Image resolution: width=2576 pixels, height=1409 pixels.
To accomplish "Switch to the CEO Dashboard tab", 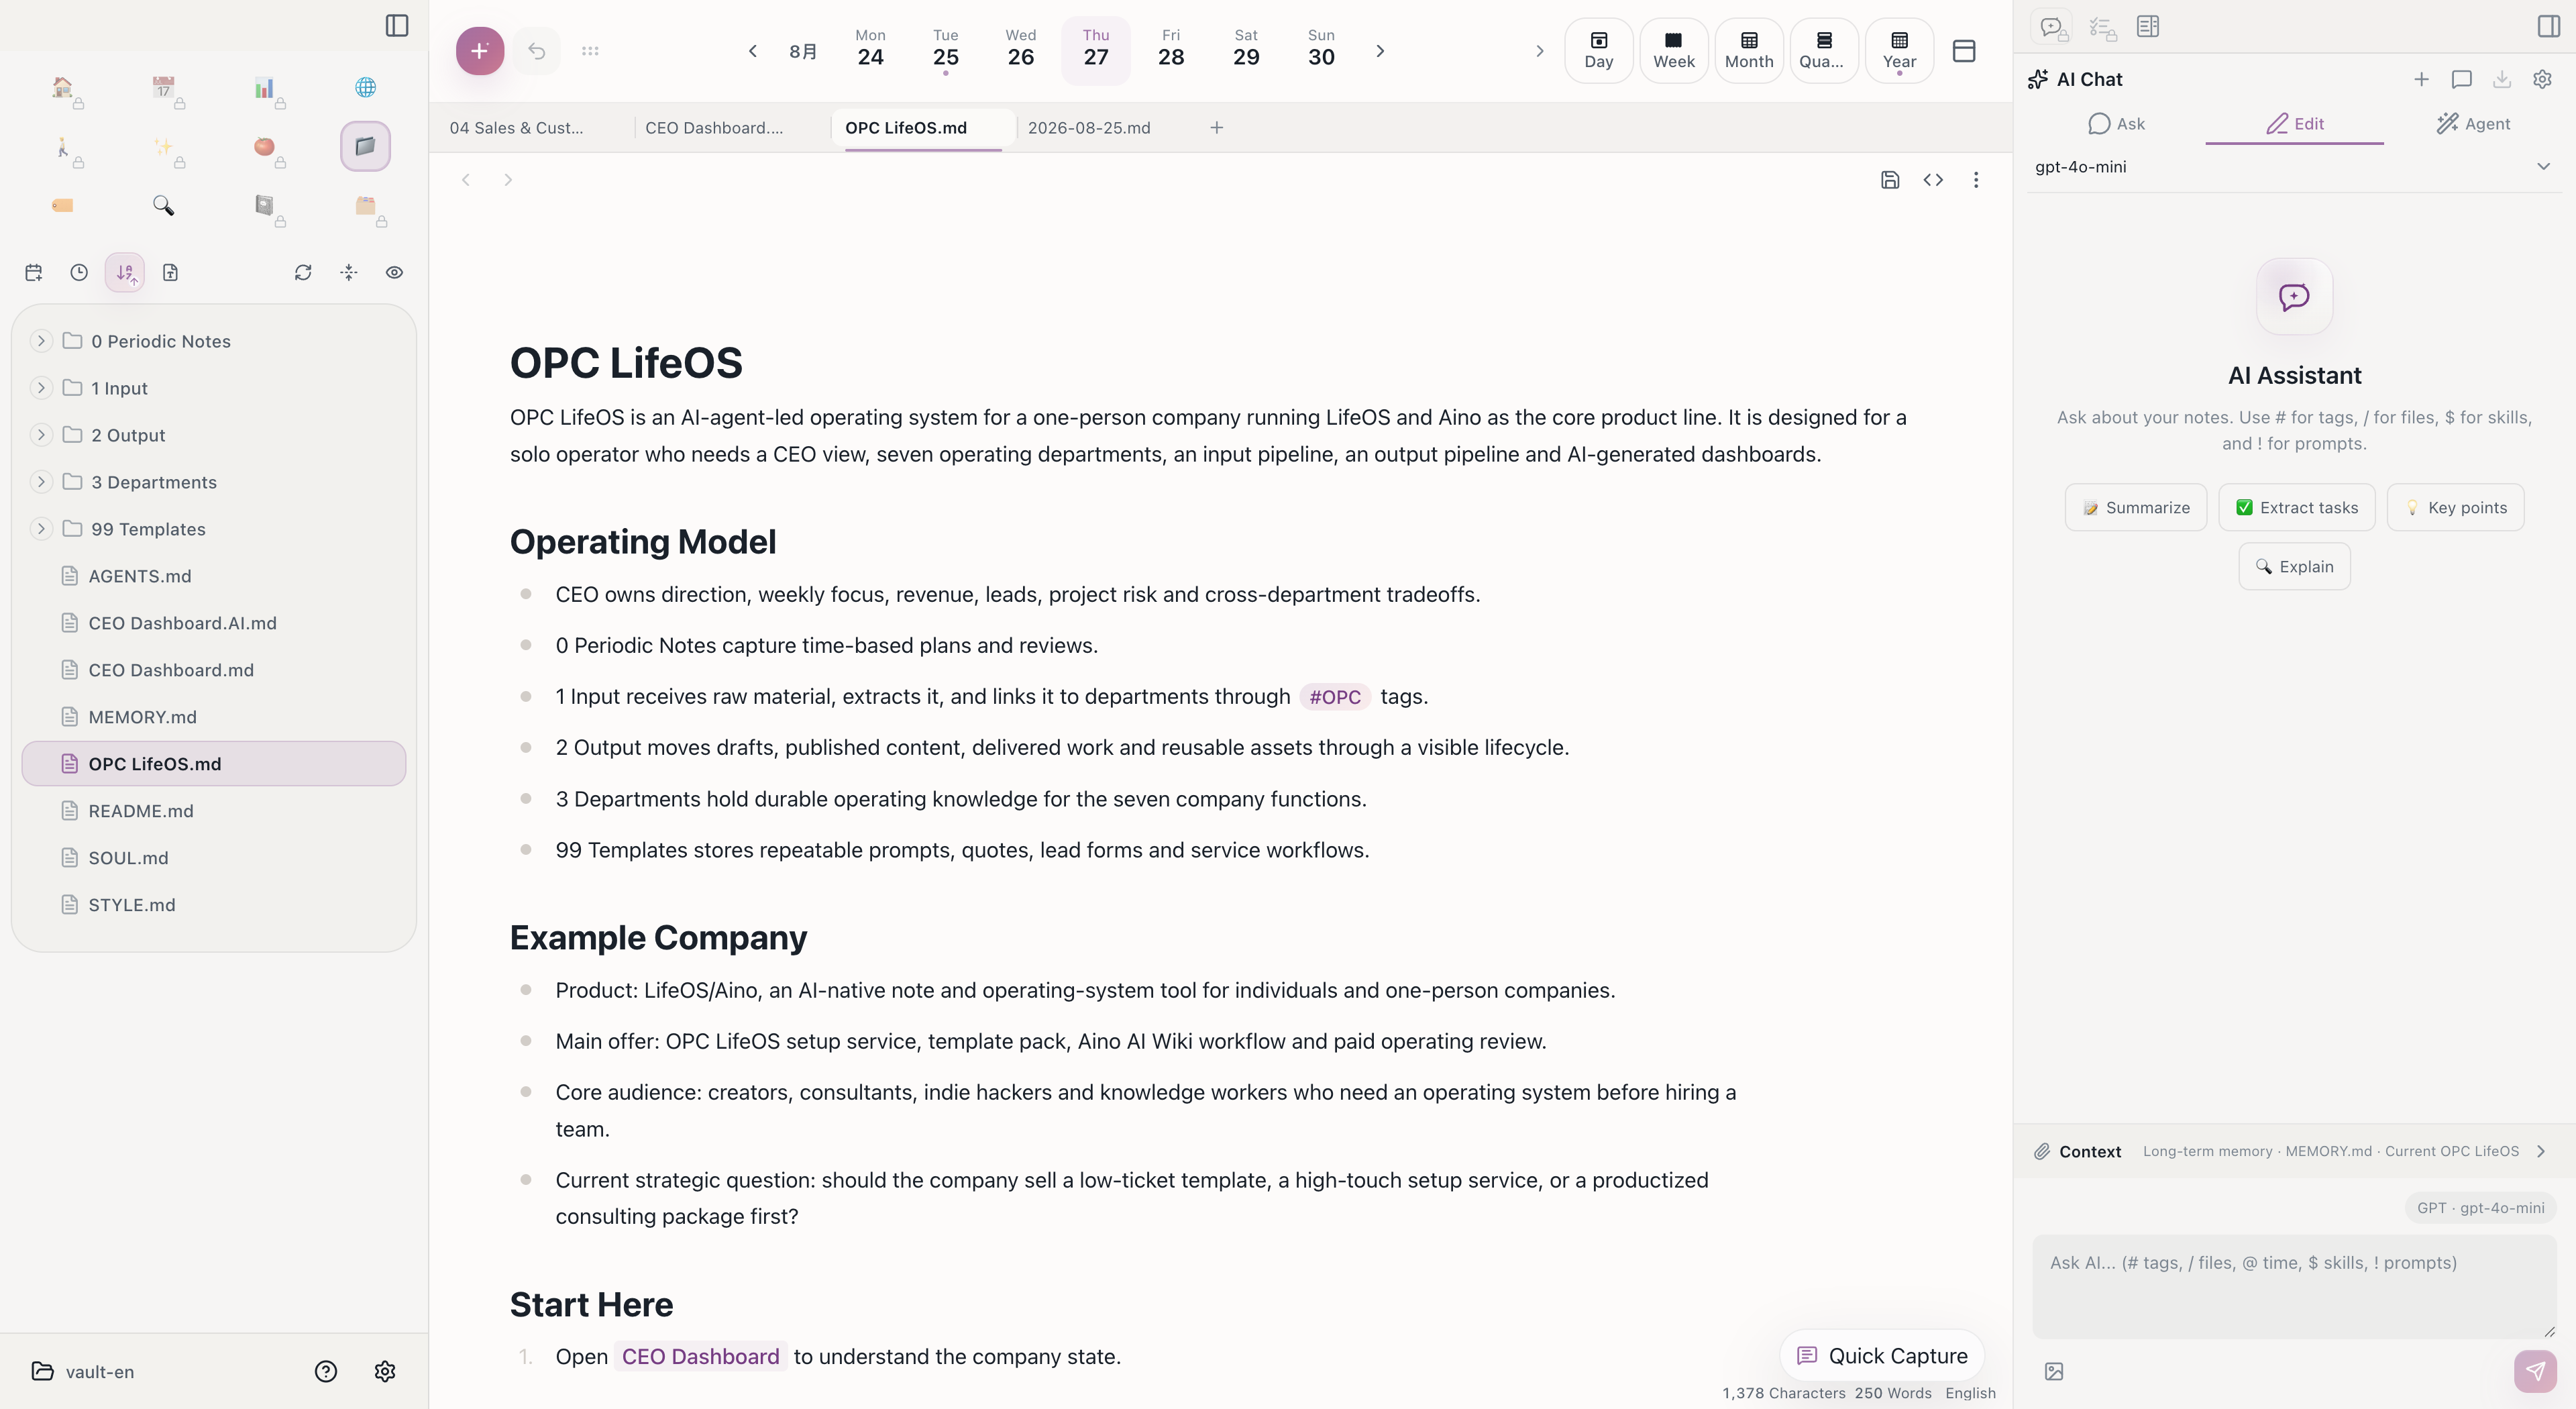I will pos(714,128).
